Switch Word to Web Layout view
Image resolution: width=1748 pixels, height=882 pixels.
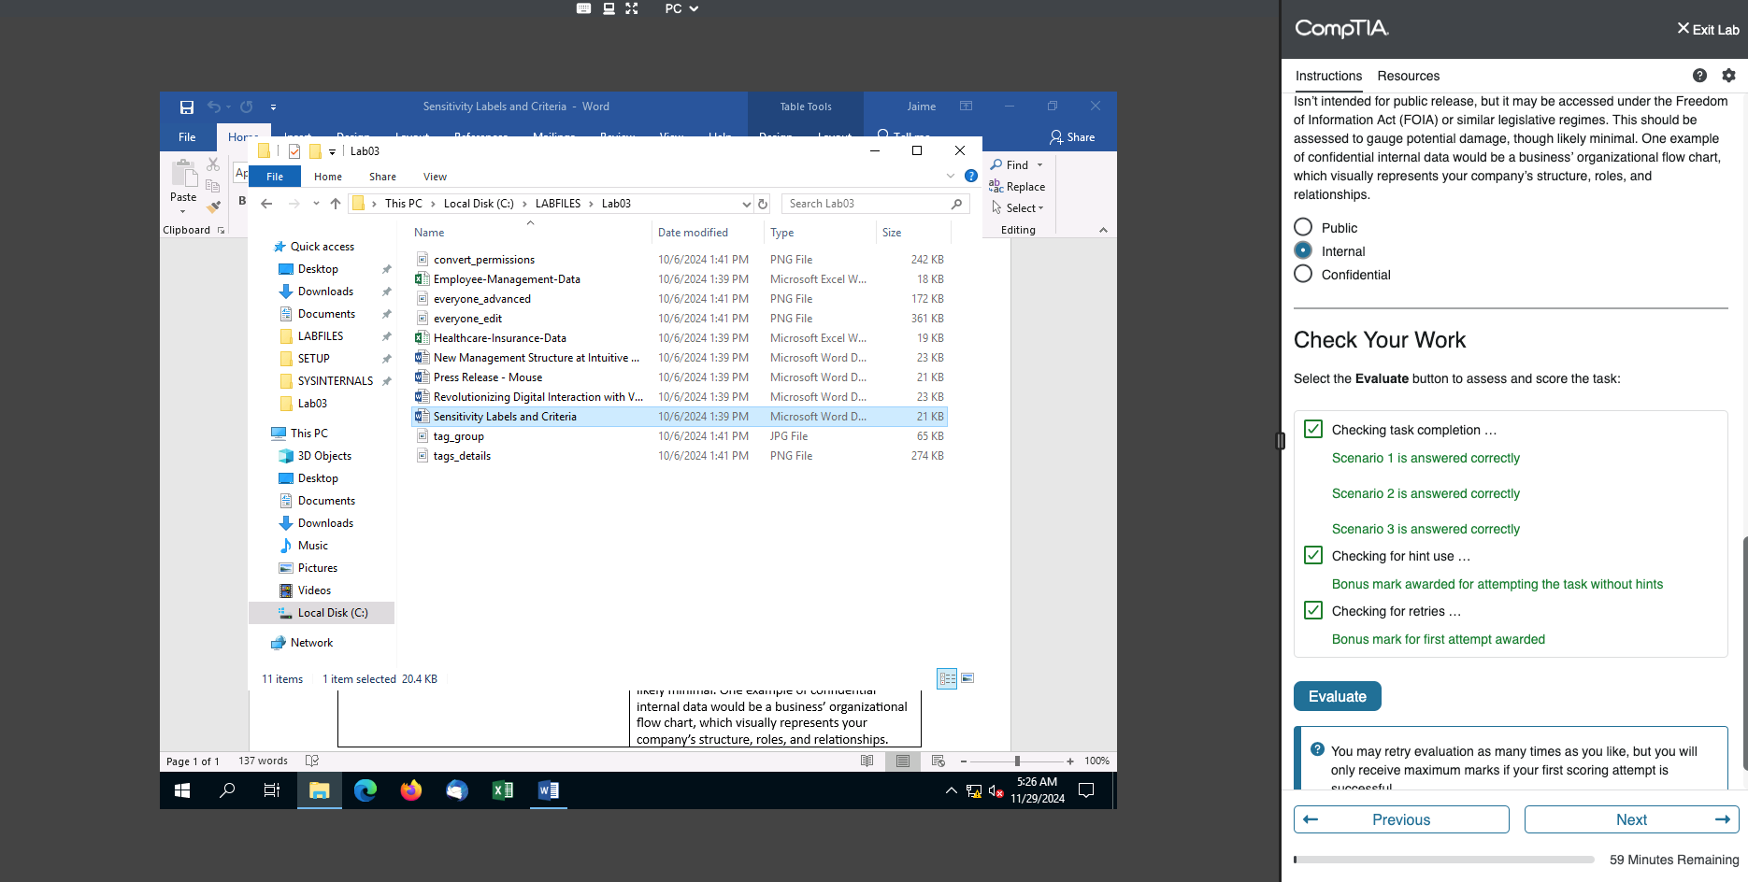938,761
